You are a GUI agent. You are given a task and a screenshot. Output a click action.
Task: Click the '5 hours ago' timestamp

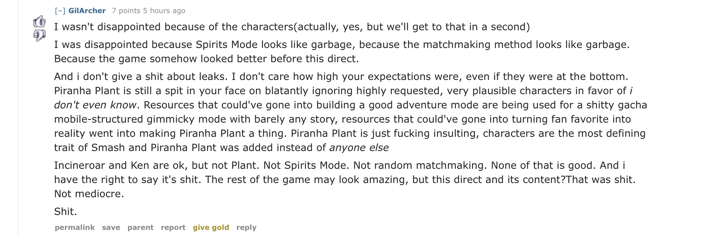(164, 11)
